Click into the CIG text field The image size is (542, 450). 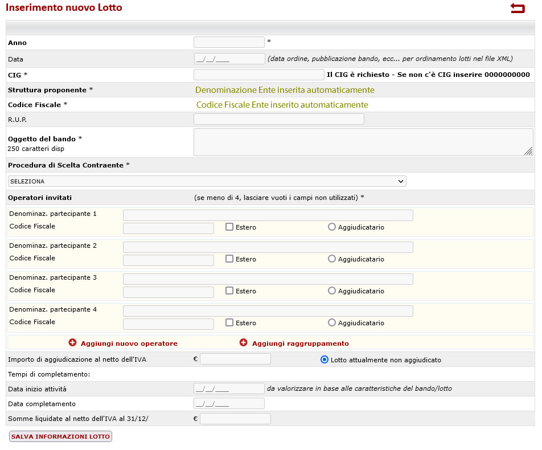[x=258, y=75]
